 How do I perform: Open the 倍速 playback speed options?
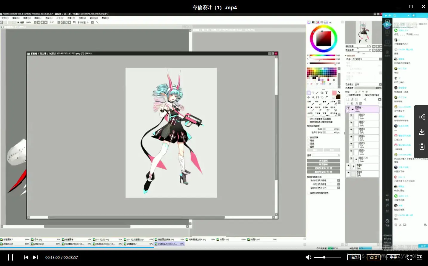[354, 257]
